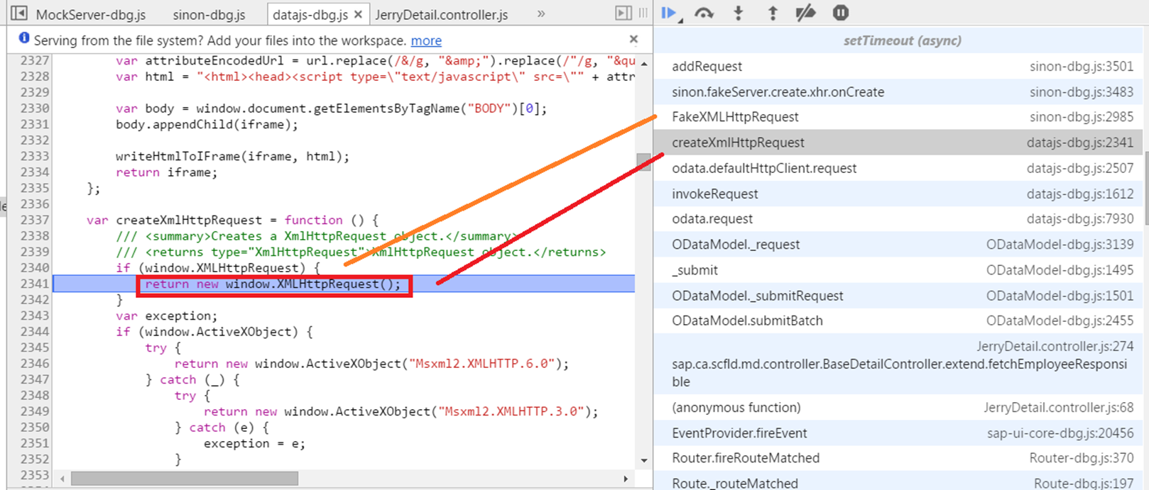This screenshot has width=1149, height=490.
Task: Select Router.fireRouteMatched stack frame
Action: (898, 458)
